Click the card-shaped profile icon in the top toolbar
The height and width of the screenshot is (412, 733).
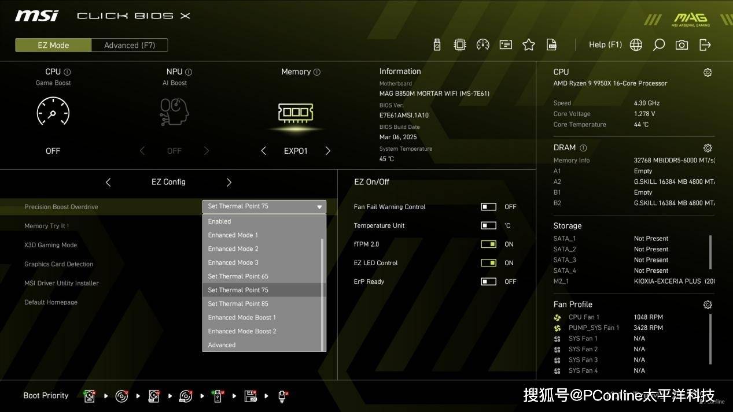click(x=506, y=44)
